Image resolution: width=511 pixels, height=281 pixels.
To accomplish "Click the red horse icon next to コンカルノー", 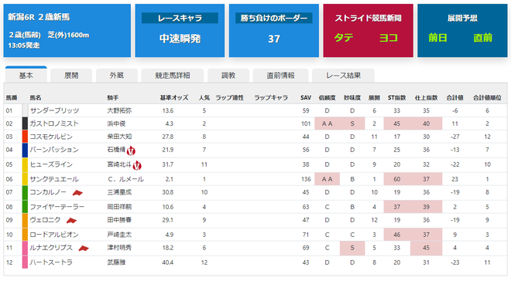I will 77,193.
